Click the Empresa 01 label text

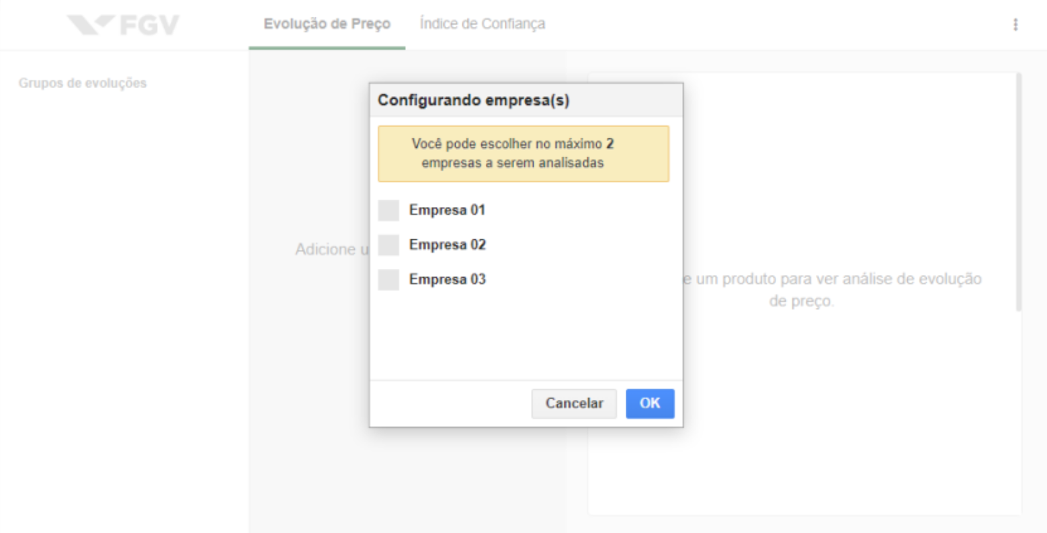coord(447,210)
